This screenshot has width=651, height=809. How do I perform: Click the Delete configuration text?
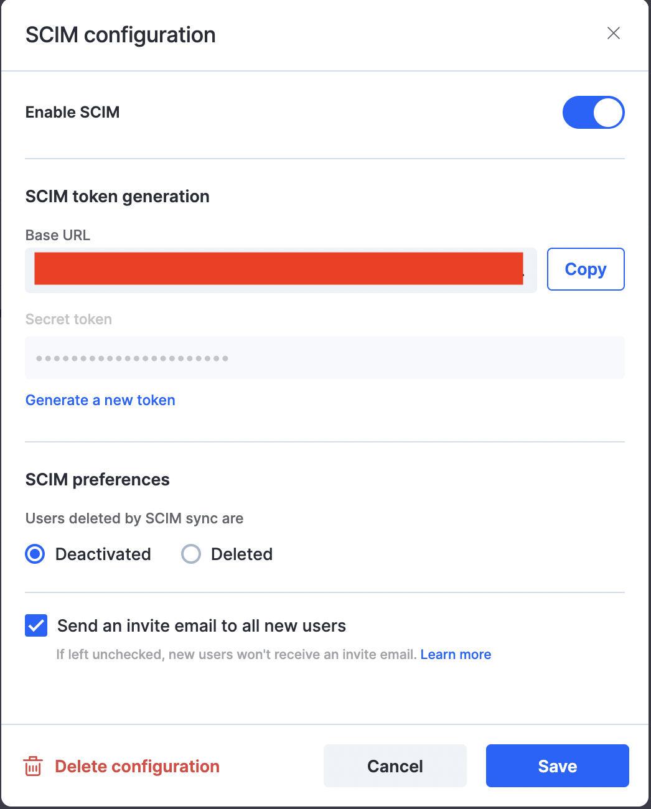138,766
